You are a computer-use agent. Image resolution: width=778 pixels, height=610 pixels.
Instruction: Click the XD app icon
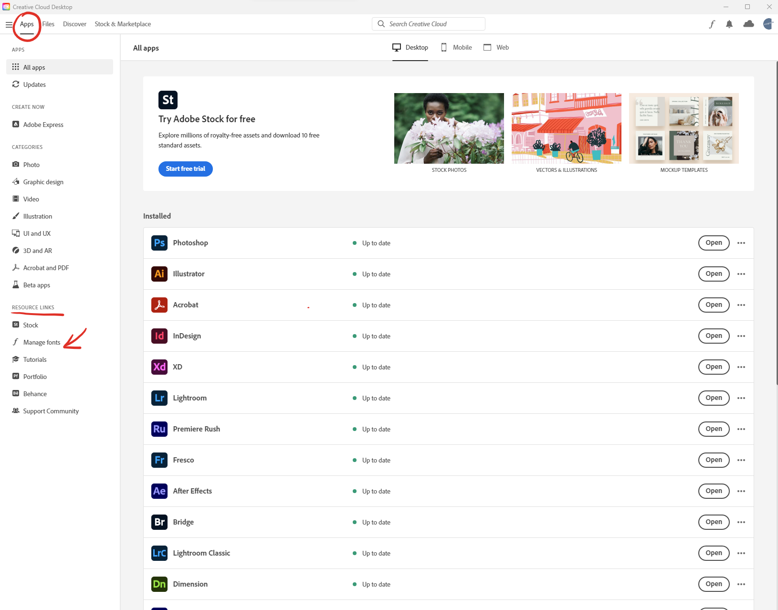[159, 367]
